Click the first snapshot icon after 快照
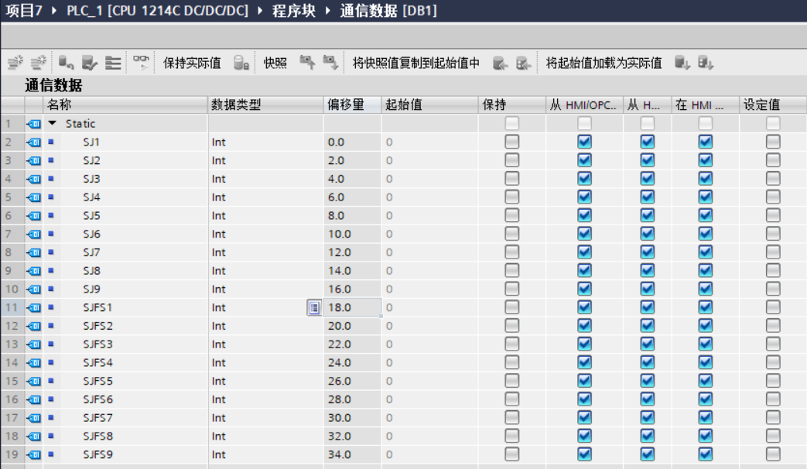807x469 pixels. point(307,63)
